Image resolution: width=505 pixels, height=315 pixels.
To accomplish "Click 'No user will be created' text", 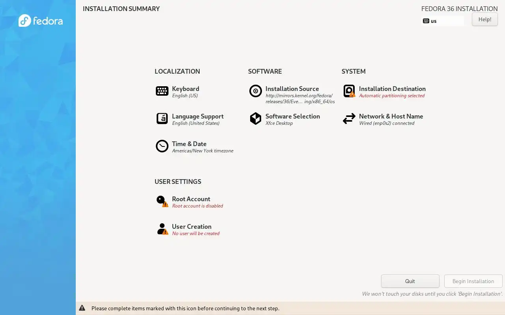I will [x=196, y=233].
